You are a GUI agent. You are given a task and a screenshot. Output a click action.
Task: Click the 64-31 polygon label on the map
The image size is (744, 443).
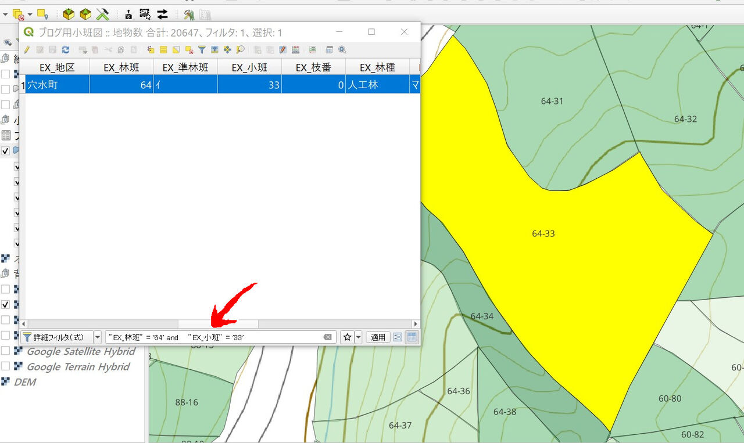[x=552, y=101]
